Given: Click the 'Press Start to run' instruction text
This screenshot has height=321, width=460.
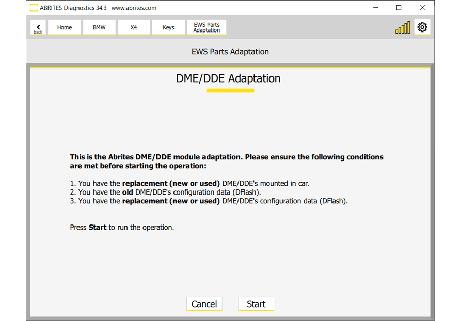Looking at the screenshot, I should point(122,227).
